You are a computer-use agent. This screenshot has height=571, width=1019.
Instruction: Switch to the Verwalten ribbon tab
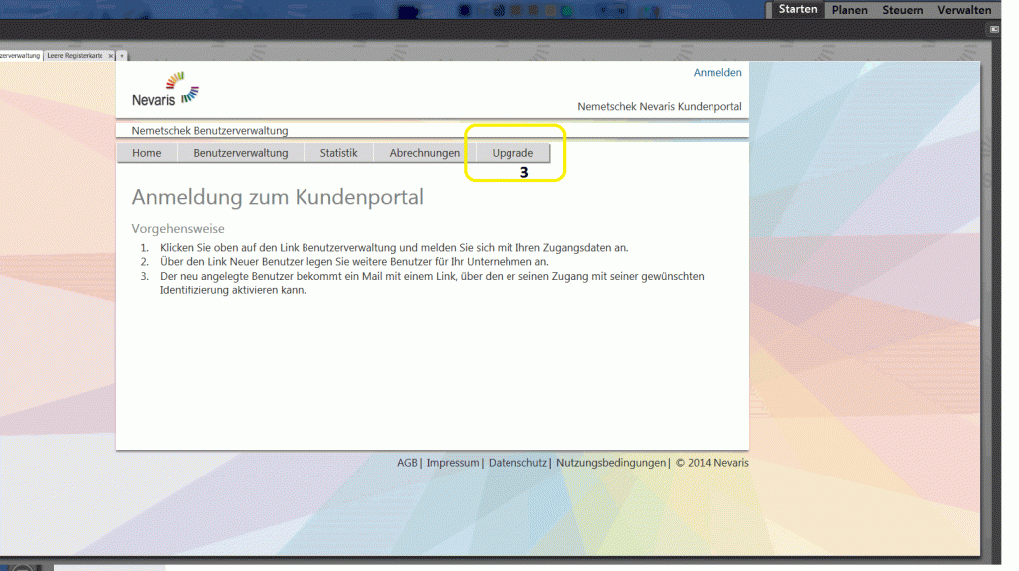click(x=963, y=10)
